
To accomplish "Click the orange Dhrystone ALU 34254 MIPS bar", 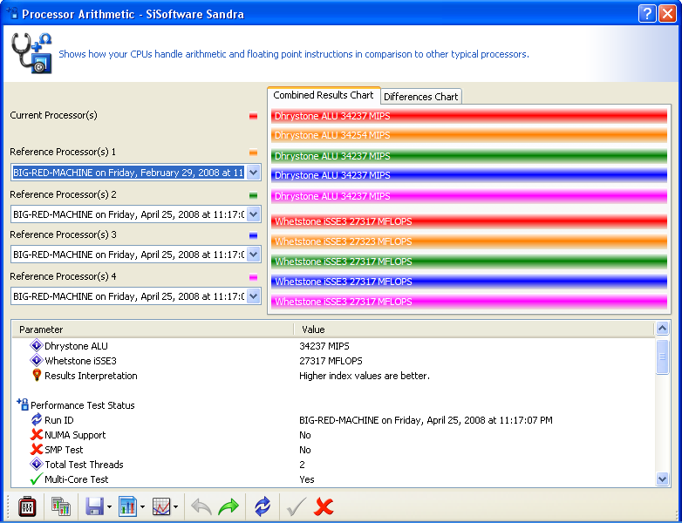I will [469, 135].
